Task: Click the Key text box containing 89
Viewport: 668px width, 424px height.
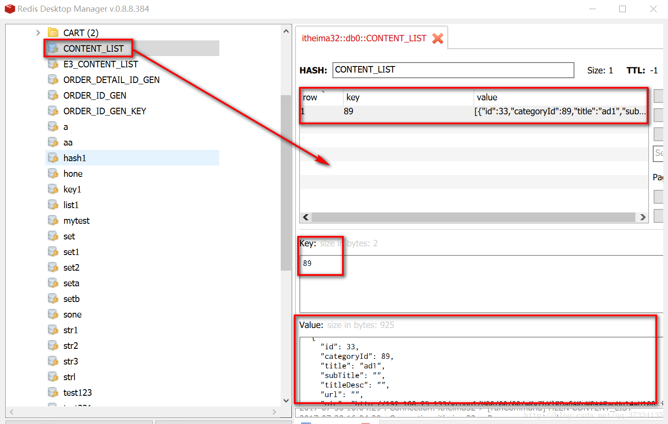Action: 481,284
